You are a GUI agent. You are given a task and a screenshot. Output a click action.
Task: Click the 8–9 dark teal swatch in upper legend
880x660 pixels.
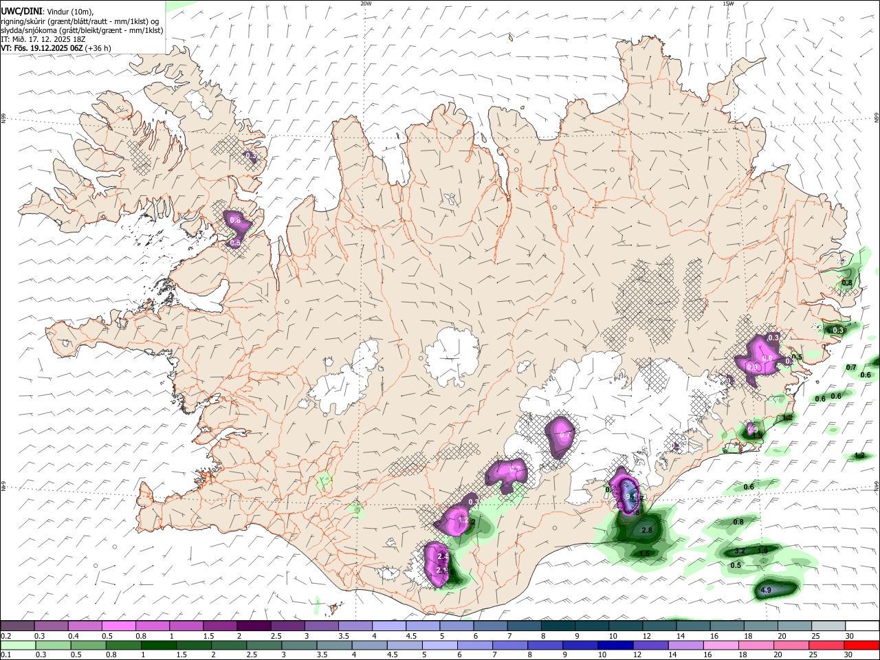coord(558,626)
